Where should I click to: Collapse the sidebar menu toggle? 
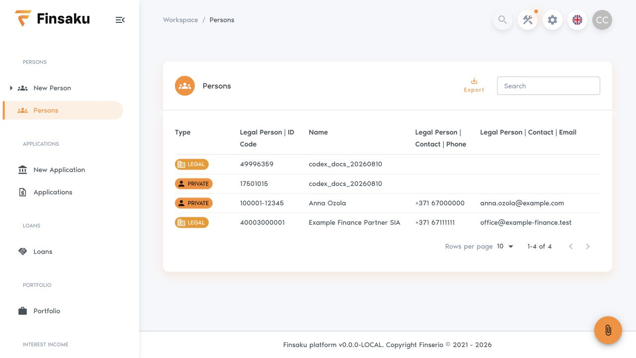[120, 20]
